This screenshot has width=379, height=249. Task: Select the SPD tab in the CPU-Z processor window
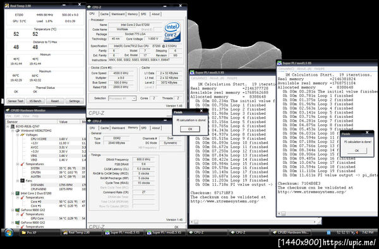(143, 14)
